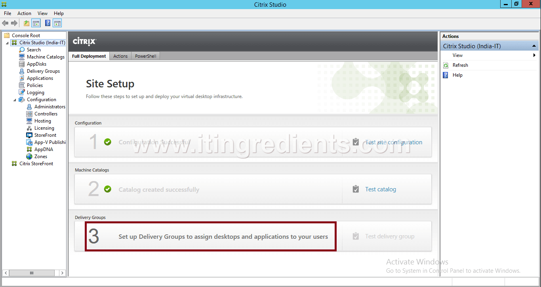
Task: Click the Machine Catalogs icon in tree
Action: tap(22, 57)
